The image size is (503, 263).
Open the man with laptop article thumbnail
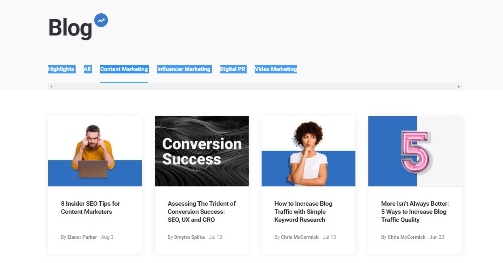(x=95, y=151)
